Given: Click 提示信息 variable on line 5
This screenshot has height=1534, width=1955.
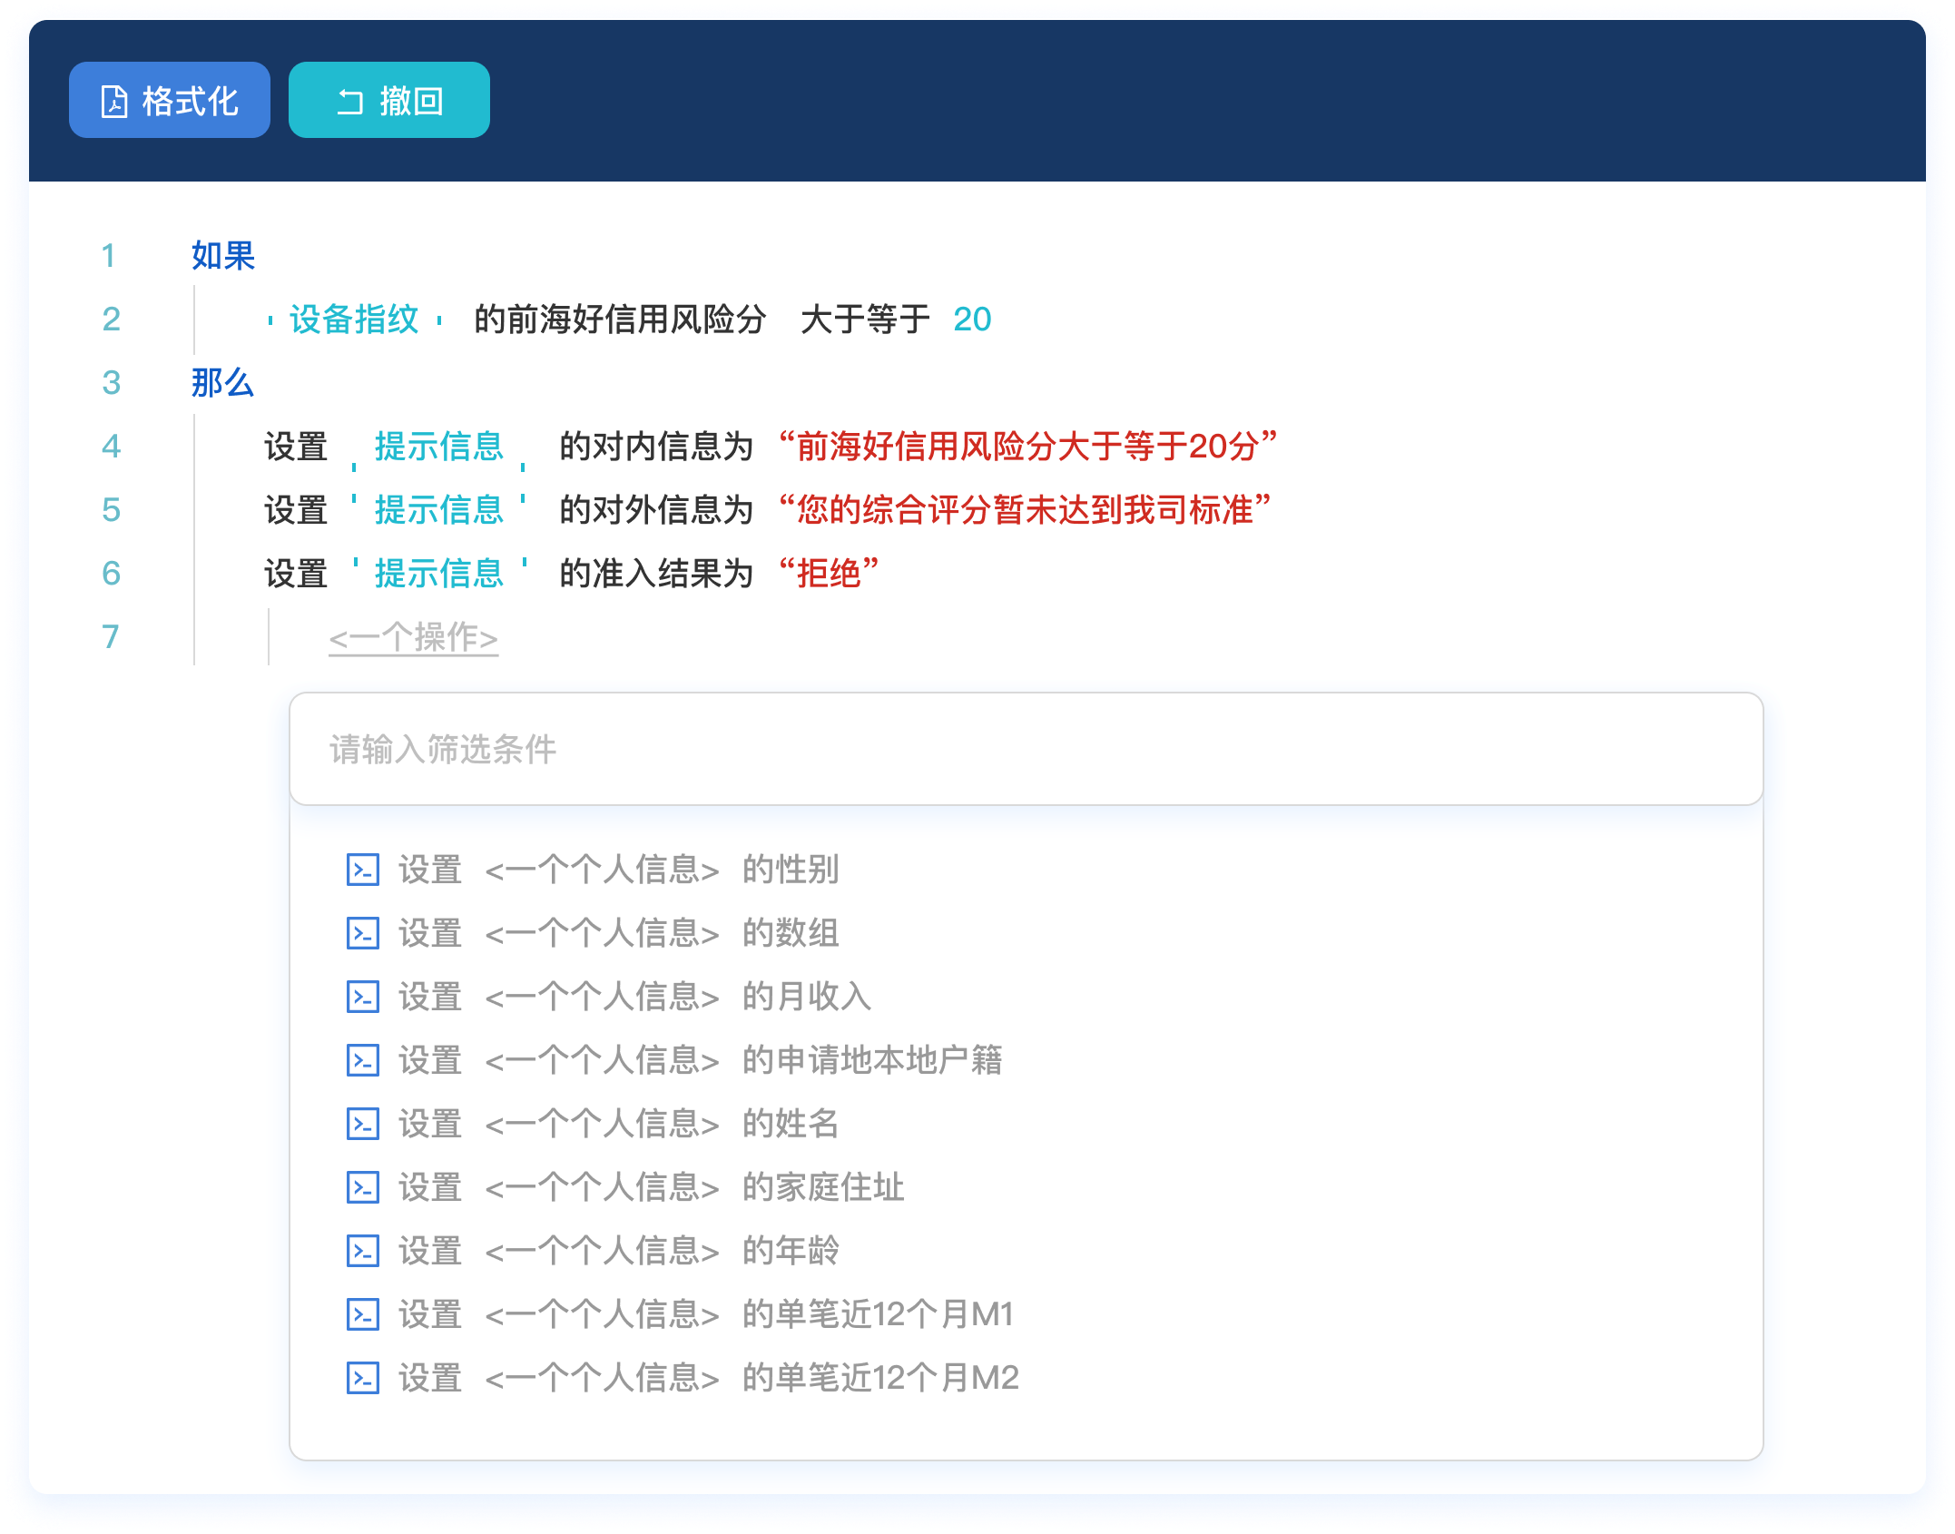Looking at the screenshot, I should coord(439,510).
